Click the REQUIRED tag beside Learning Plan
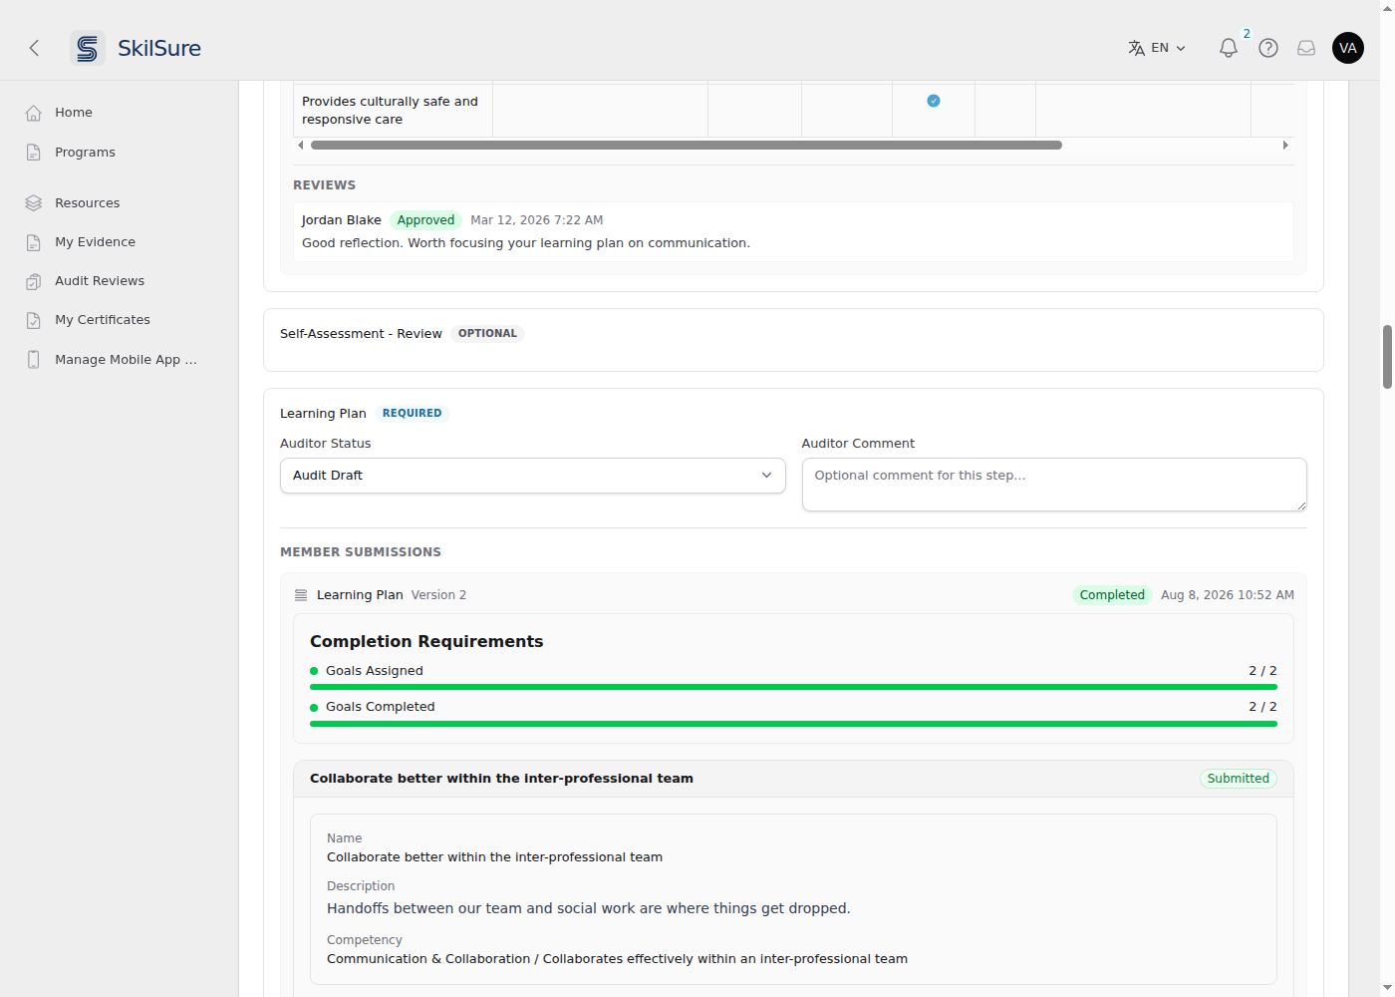1395x997 pixels. [x=412, y=413]
